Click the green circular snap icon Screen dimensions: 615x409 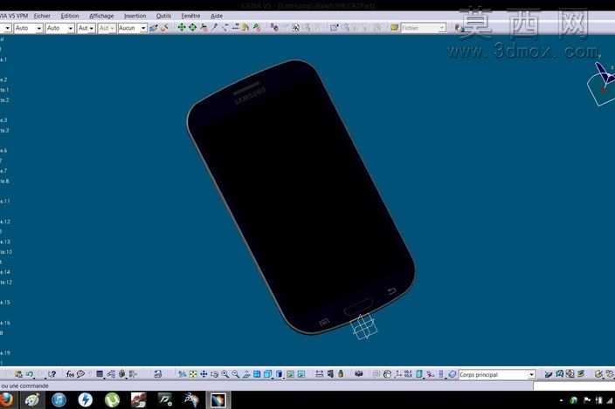coord(192,27)
